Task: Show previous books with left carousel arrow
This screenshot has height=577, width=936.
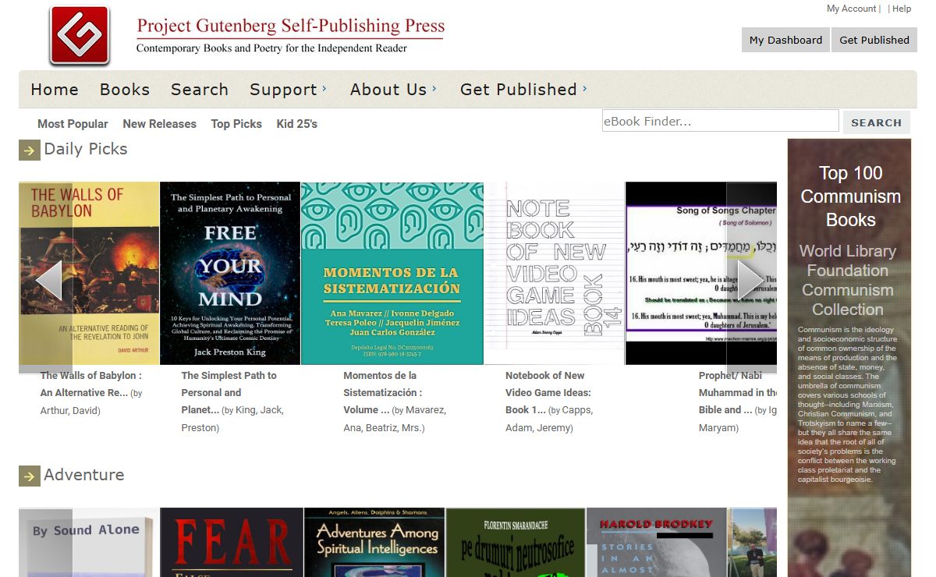Action: point(48,280)
